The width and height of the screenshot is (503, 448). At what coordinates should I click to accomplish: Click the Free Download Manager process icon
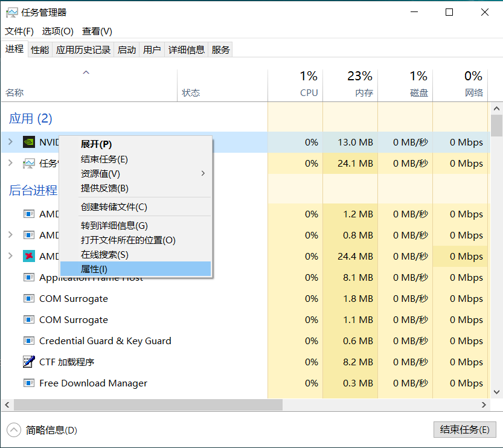point(28,383)
